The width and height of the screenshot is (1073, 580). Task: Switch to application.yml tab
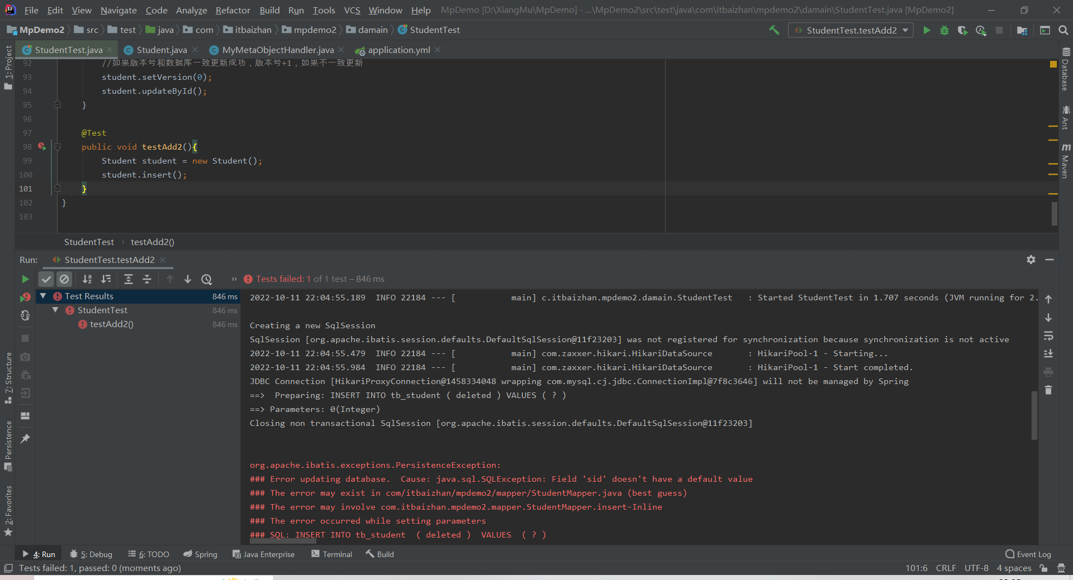coord(398,50)
